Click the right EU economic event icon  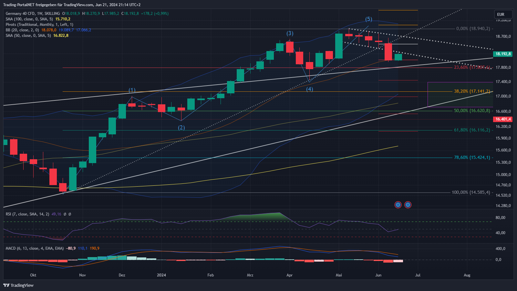click(408, 205)
